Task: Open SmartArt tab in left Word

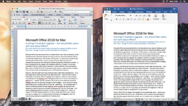Action: [x=67, y=15]
